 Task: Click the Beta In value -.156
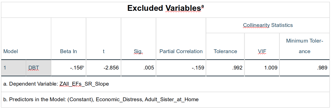tap(77, 68)
